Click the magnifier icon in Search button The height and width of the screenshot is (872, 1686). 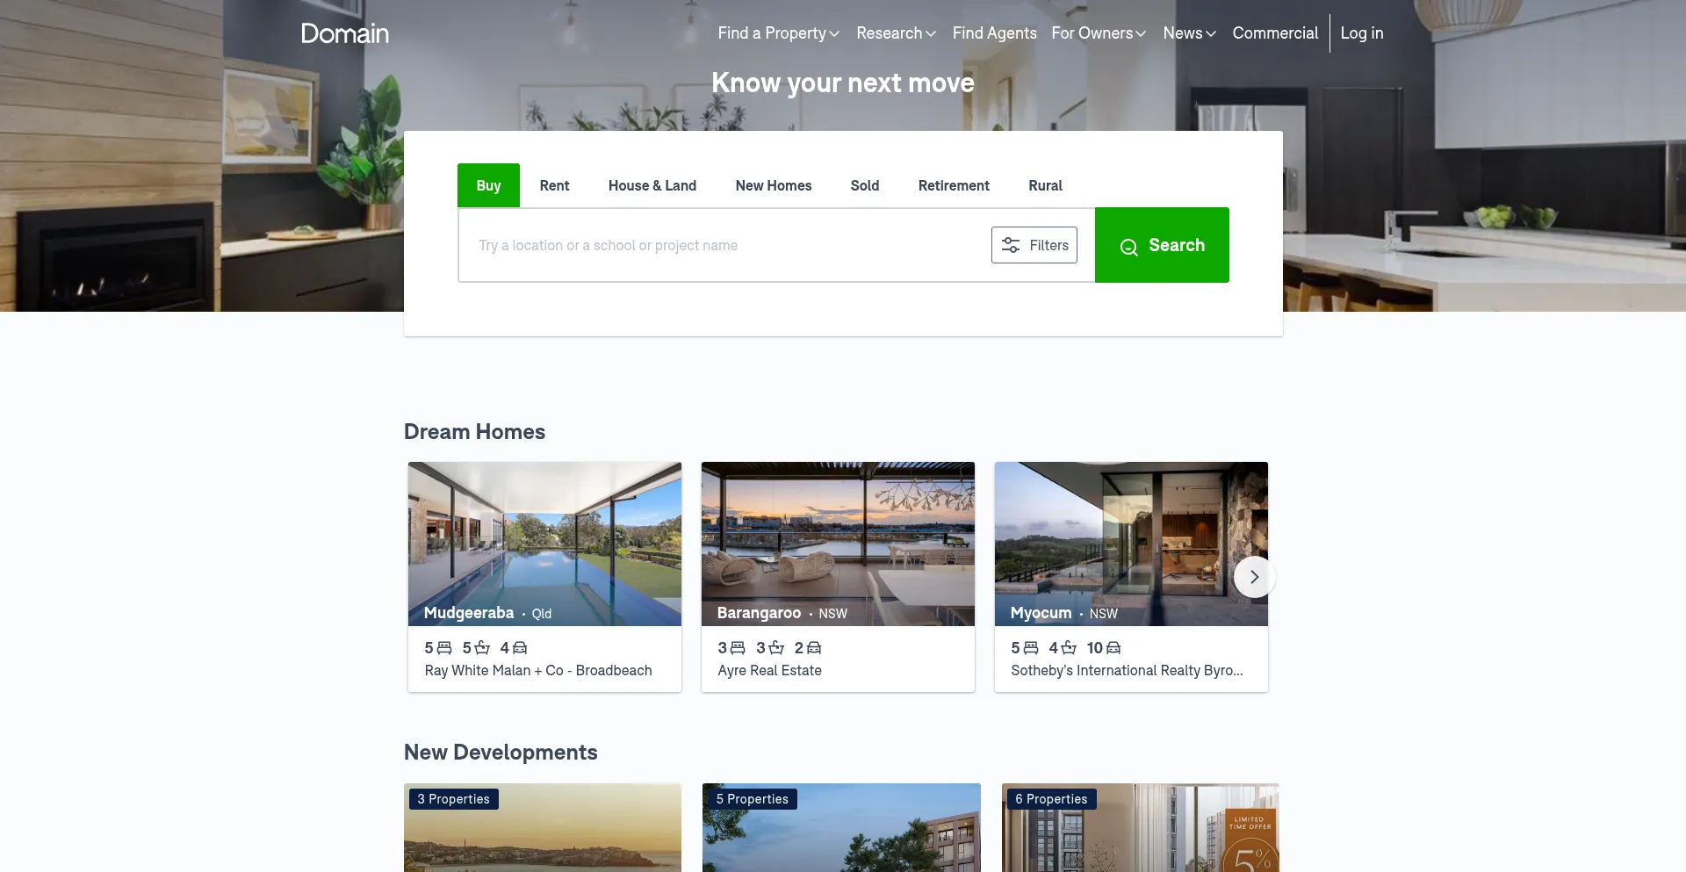pyautogui.click(x=1128, y=247)
